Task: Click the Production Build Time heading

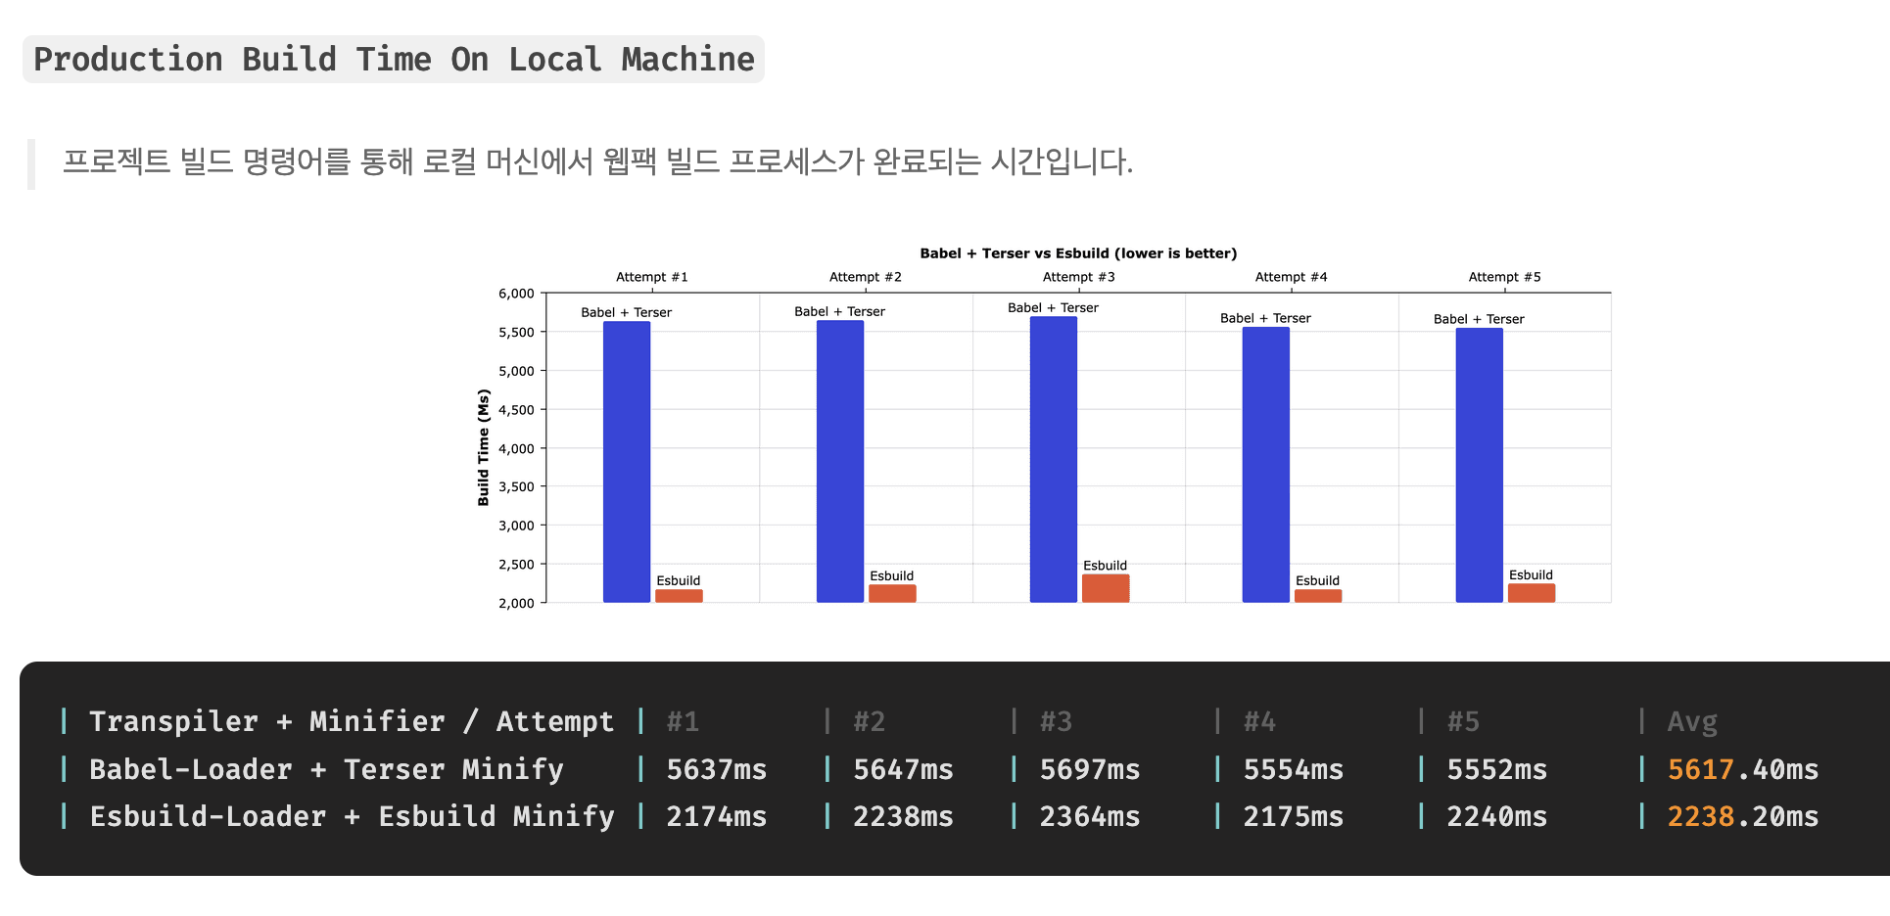Action: pyautogui.click(x=394, y=60)
